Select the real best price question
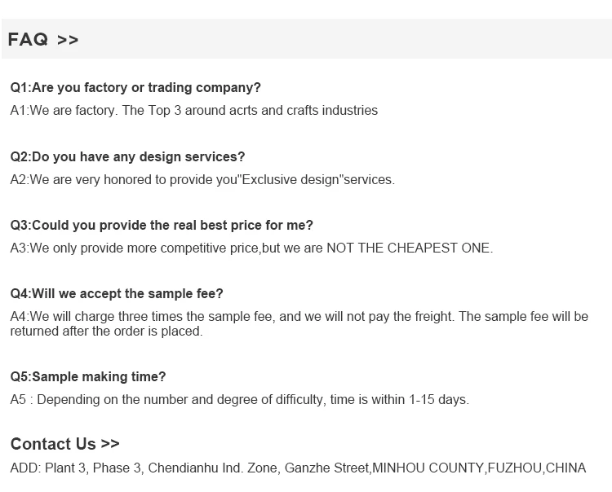The image size is (612, 492). tap(162, 225)
